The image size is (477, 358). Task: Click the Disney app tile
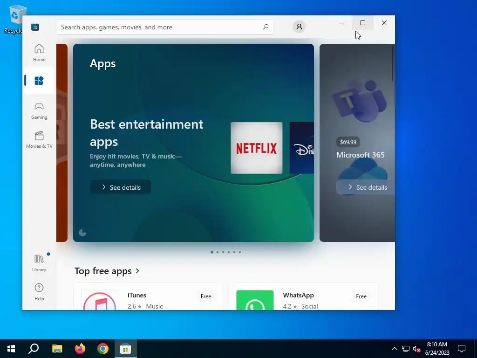pos(301,148)
